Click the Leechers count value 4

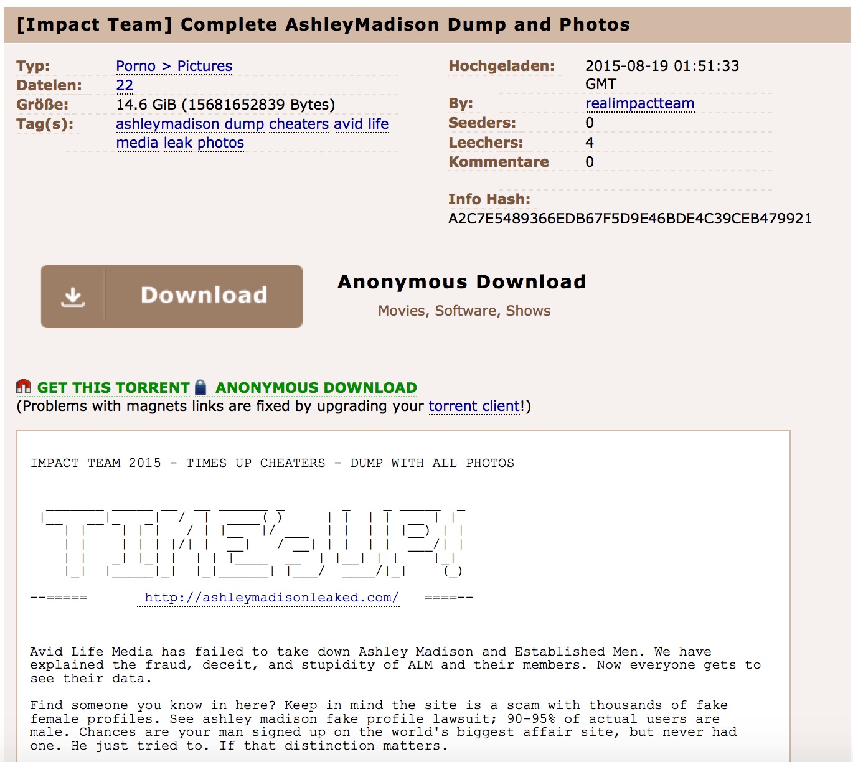tap(590, 143)
